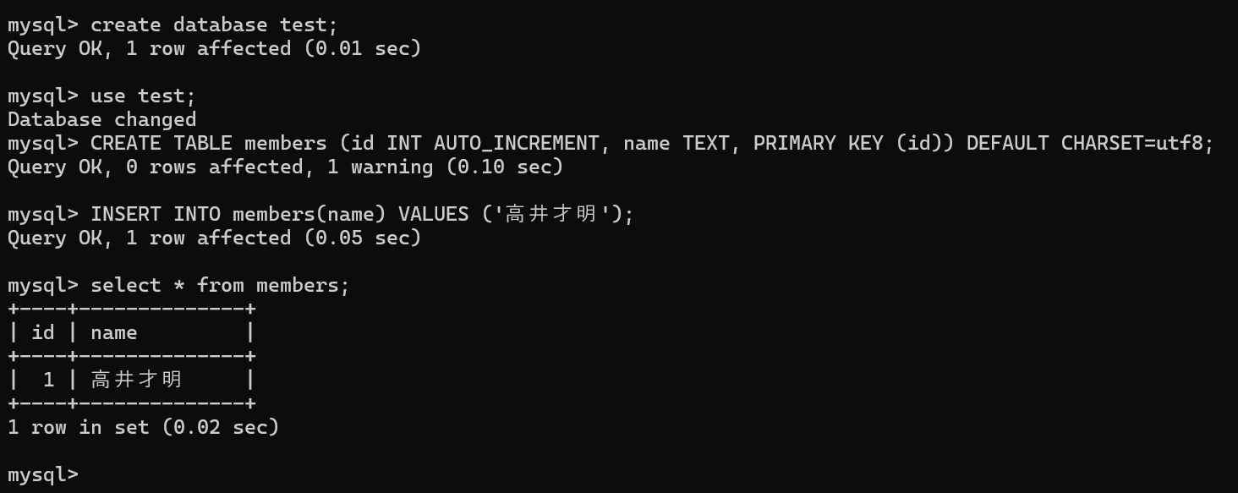Click the 'name' column header
Viewport: 1238px width, 493px height.
click(x=113, y=332)
